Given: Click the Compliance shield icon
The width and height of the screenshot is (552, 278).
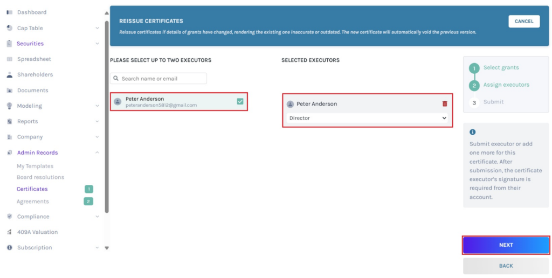Looking at the screenshot, I should click(x=10, y=217).
